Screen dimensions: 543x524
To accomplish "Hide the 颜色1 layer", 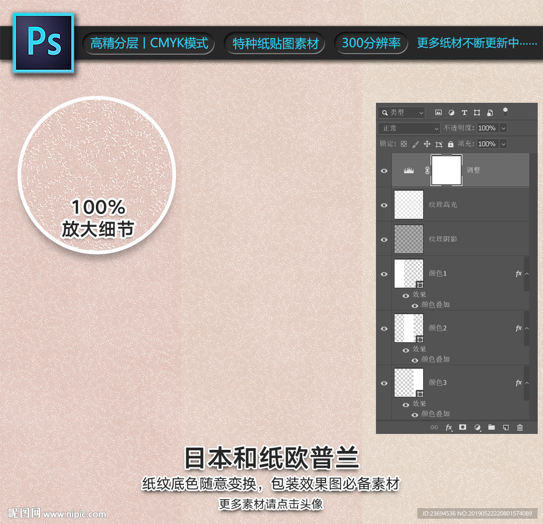I will (x=384, y=274).
